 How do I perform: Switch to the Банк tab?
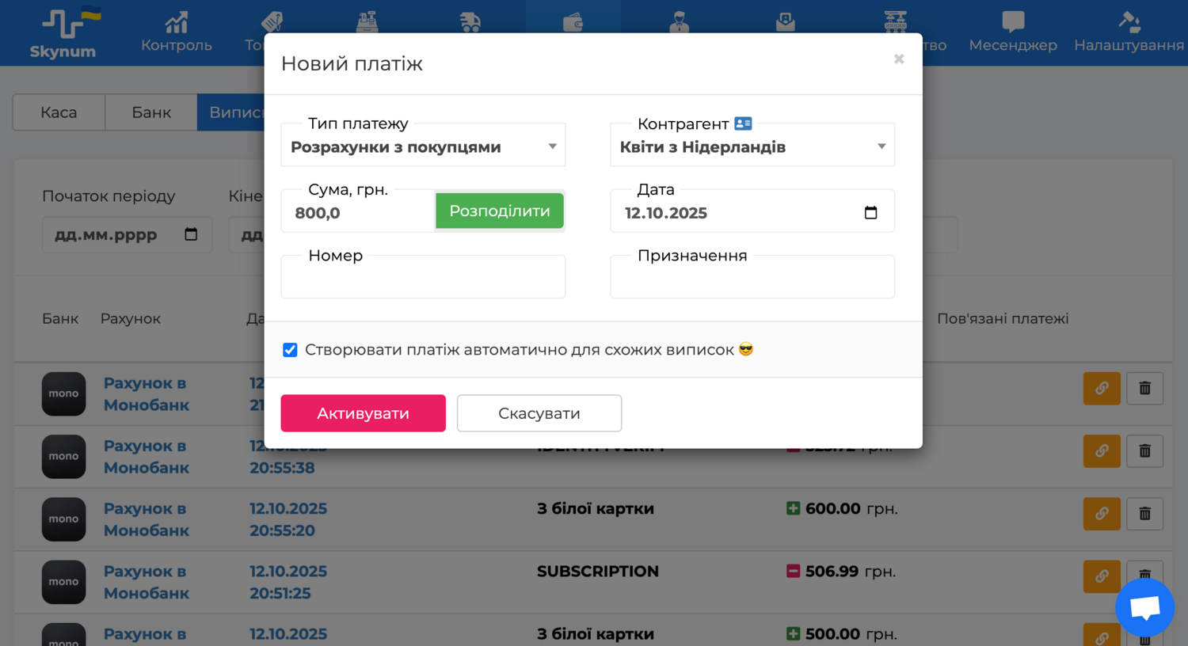tap(151, 112)
